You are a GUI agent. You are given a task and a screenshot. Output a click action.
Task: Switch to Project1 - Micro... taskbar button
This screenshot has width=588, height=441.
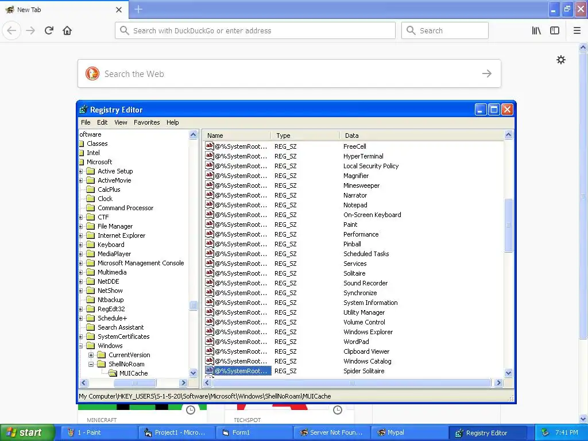coord(176,432)
